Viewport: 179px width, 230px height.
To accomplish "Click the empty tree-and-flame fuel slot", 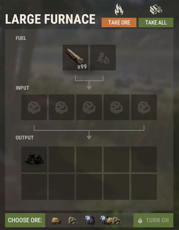I will click(x=103, y=58).
